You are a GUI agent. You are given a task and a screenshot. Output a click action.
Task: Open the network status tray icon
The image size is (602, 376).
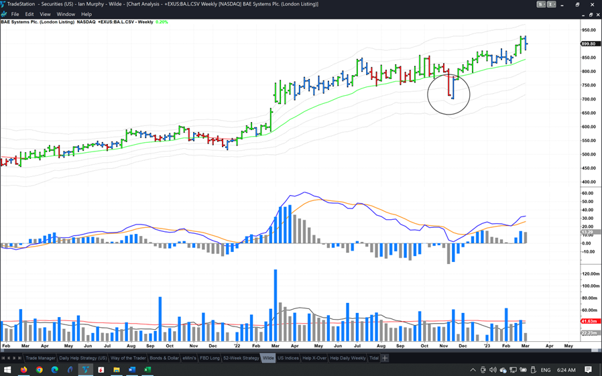pyautogui.click(x=513, y=370)
